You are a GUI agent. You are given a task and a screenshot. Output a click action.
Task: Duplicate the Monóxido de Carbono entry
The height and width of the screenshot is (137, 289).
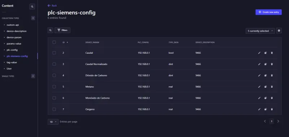click(x=266, y=98)
